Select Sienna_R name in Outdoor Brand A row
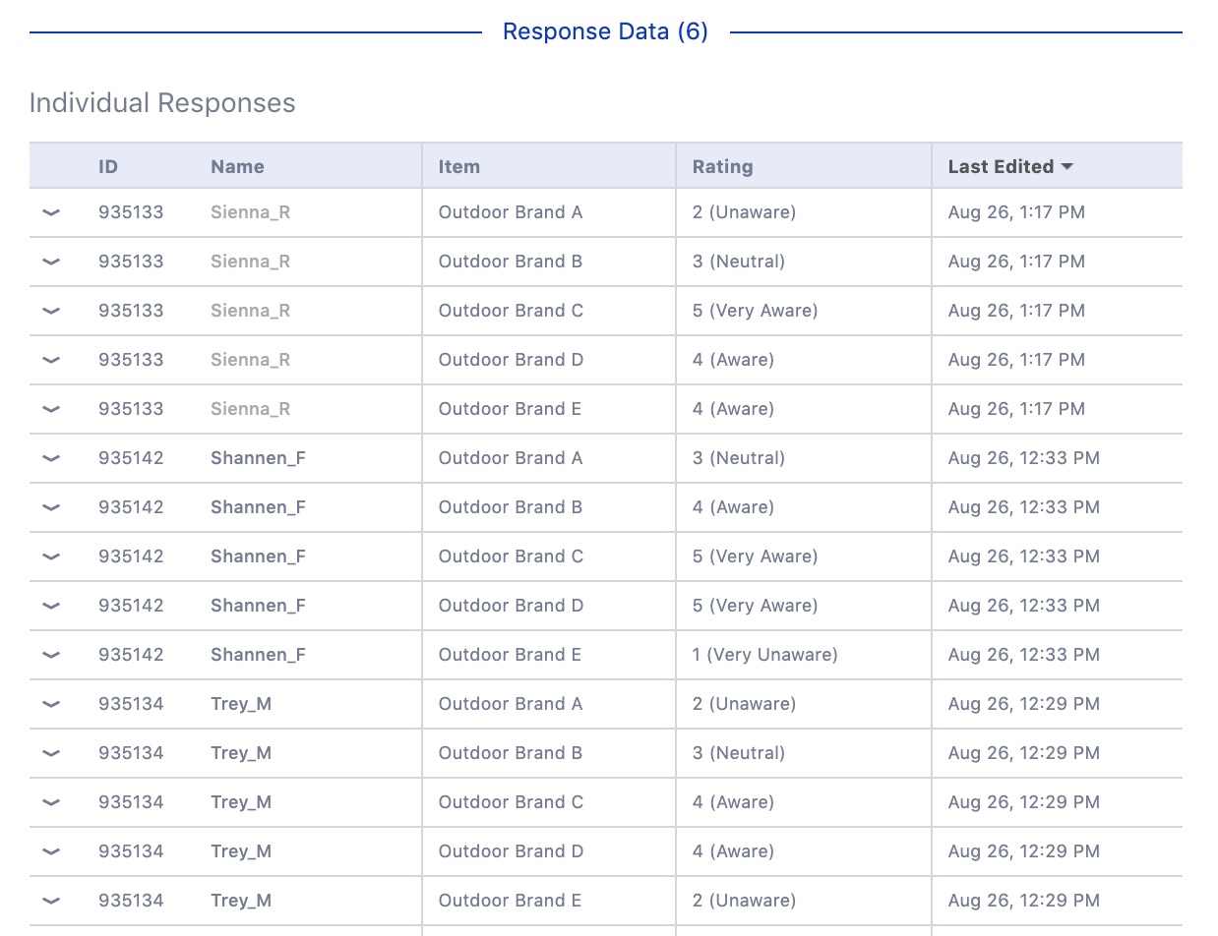Image resolution: width=1218 pixels, height=936 pixels. pos(250,212)
